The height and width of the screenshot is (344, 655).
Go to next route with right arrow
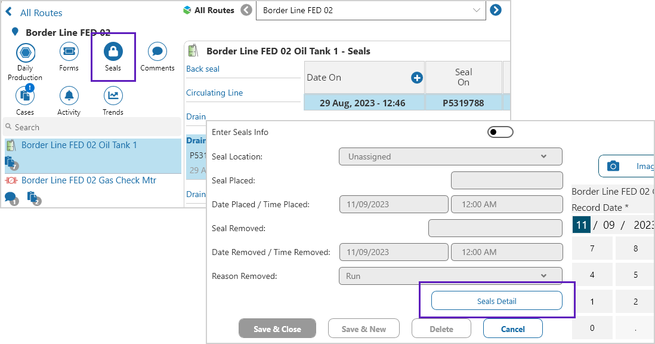pos(495,10)
